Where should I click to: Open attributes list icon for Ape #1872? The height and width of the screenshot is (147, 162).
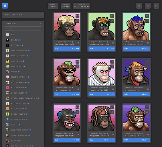pyautogui.click(x=148, y=135)
